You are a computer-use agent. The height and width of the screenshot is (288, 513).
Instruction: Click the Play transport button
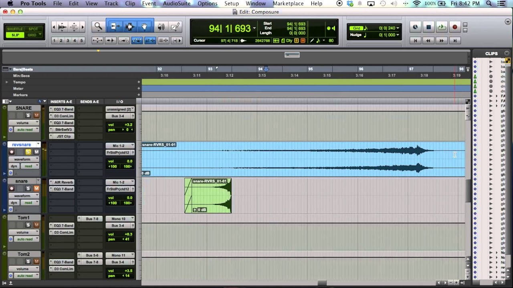click(442, 27)
